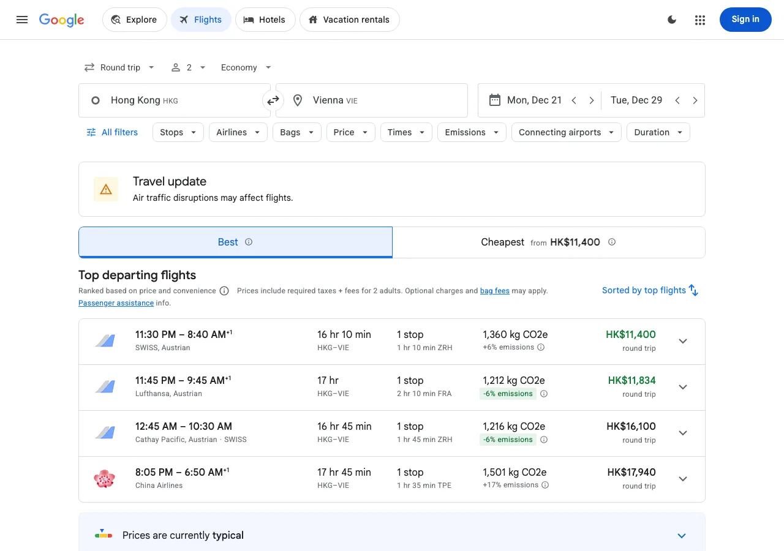Expand the China Airlines HK$17,940 flight

pyautogui.click(x=683, y=479)
